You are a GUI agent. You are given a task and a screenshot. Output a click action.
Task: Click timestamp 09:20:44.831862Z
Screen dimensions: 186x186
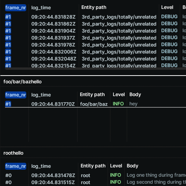[53, 24]
